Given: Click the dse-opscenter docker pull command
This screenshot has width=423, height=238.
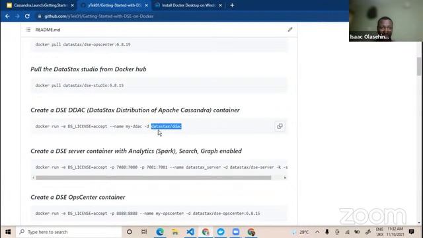Looking at the screenshot, I should (83, 44).
